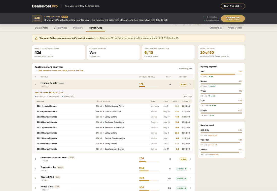Screen dimensions: 277x191
Task: Expand the Chevrolet Silverado 2500 row chevron
Action: coord(191,159)
